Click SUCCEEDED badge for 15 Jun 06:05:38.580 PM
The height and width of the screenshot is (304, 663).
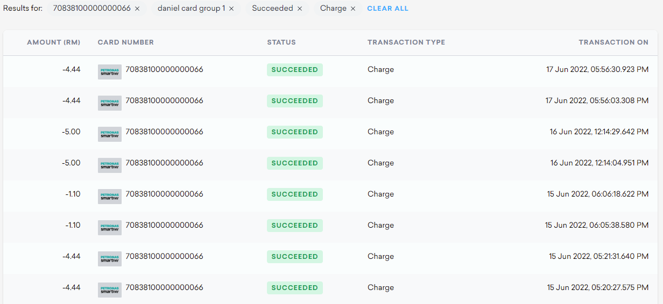point(295,226)
